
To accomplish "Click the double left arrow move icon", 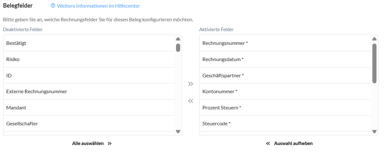I will [x=191, y=101].
